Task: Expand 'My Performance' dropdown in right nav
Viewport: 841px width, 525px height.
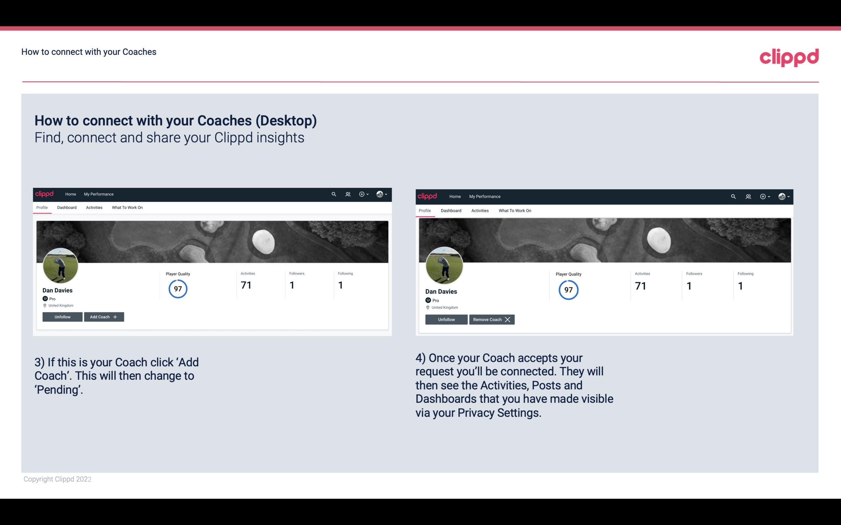Action: (x=485, y=196)
